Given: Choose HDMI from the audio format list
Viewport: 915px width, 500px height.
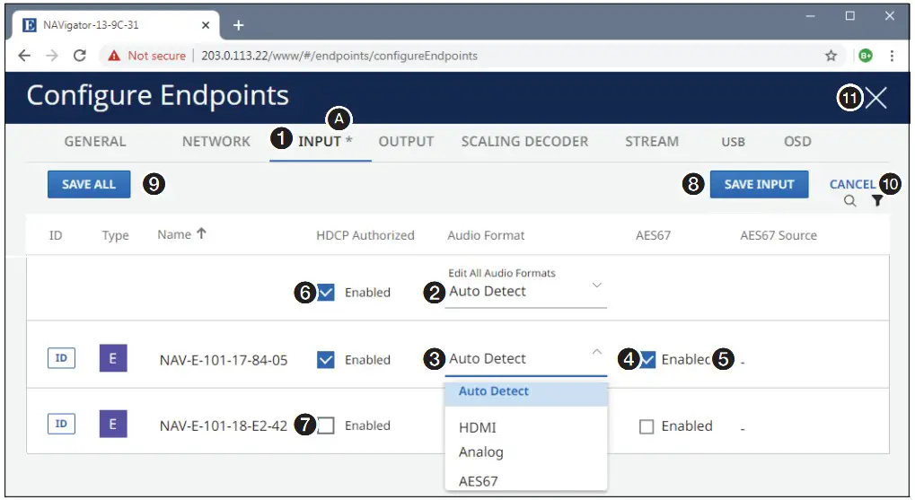Looking at the screenshot, I should click(x=478, y=427).
